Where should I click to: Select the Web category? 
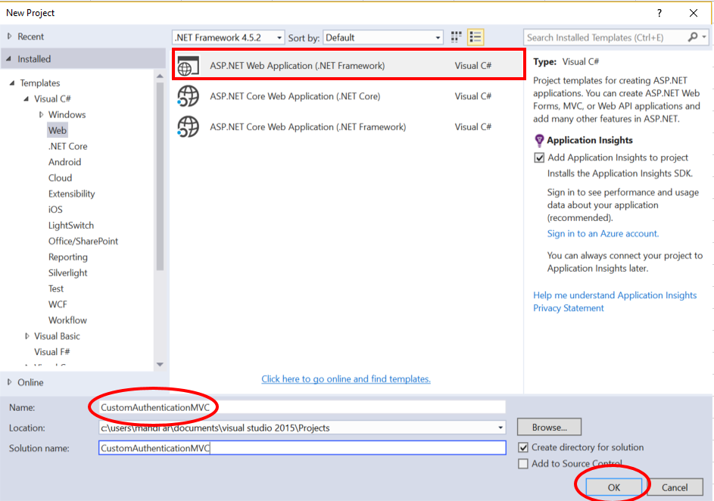click(58, 131)
